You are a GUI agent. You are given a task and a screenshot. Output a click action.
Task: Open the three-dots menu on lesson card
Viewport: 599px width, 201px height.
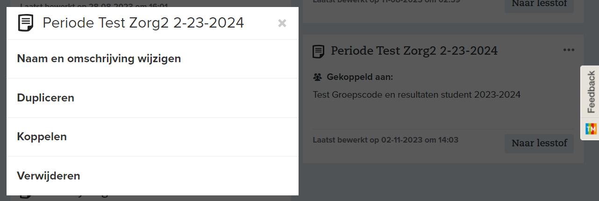(568, 50)
